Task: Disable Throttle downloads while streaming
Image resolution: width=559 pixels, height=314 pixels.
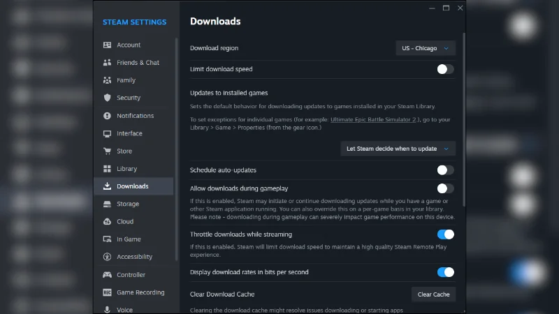Action: [x=445, y=234]
